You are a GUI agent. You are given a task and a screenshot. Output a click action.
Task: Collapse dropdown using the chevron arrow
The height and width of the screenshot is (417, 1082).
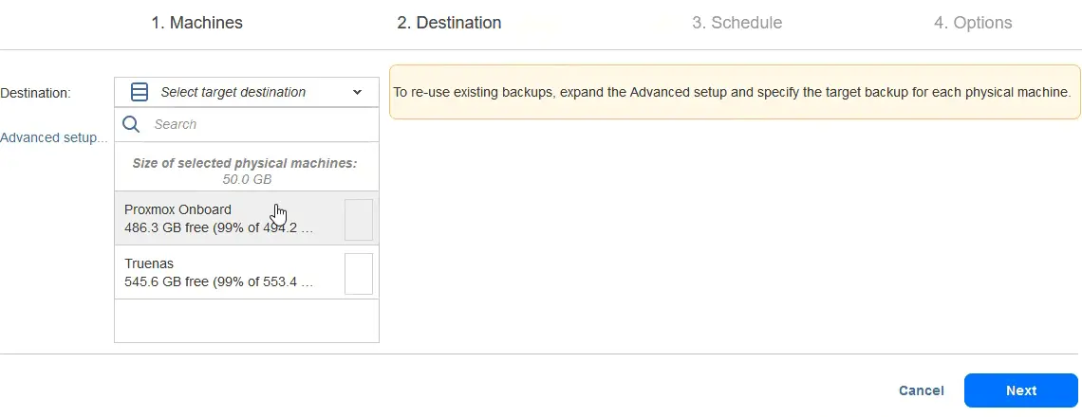tap(358, 92)
